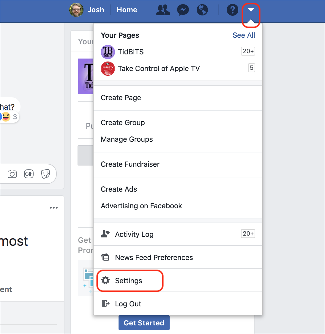Open the post options three-dot menu
Image resolution: width=325 pixels, height=334 pixels.
54,208
